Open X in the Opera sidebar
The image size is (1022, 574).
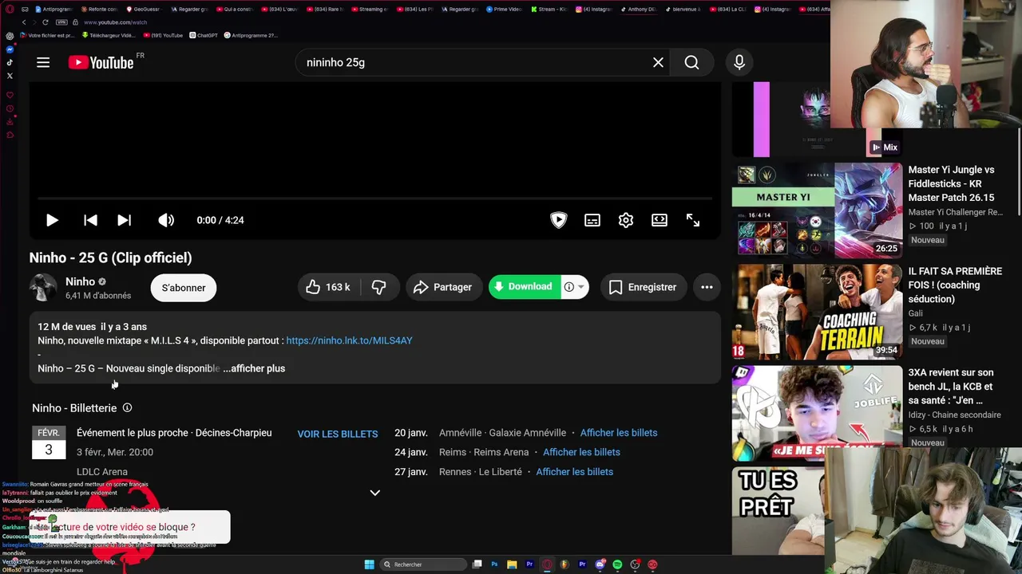click(10, 76)
